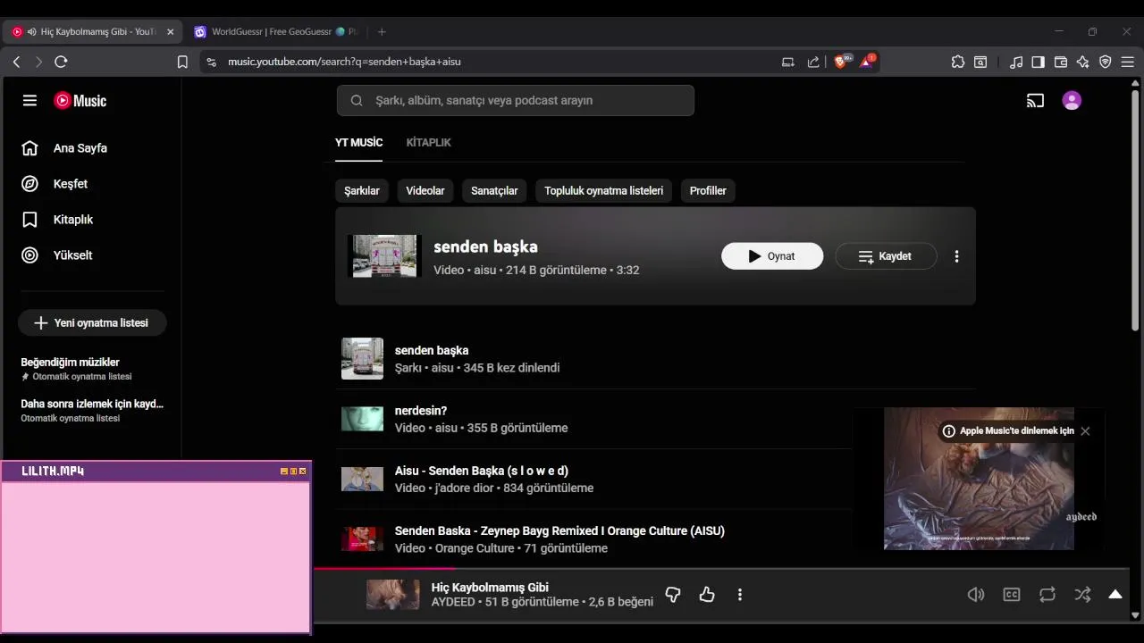The image size is (1144, 643).
Task: Switch to the KİTAPLIK tab
Action: [x=428, y=143]
